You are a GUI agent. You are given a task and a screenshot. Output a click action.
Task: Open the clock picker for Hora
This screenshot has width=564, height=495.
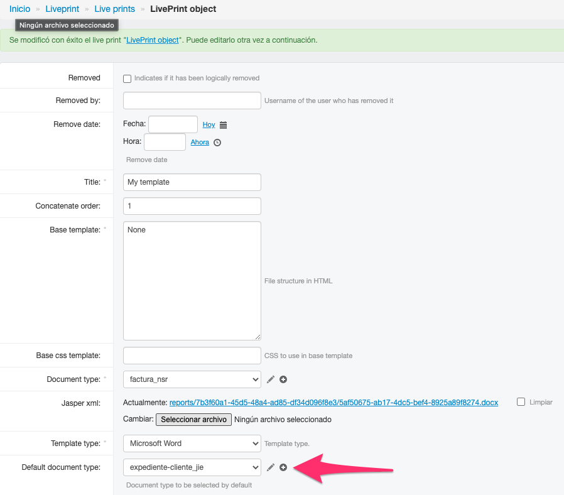(x=217, y=143)
